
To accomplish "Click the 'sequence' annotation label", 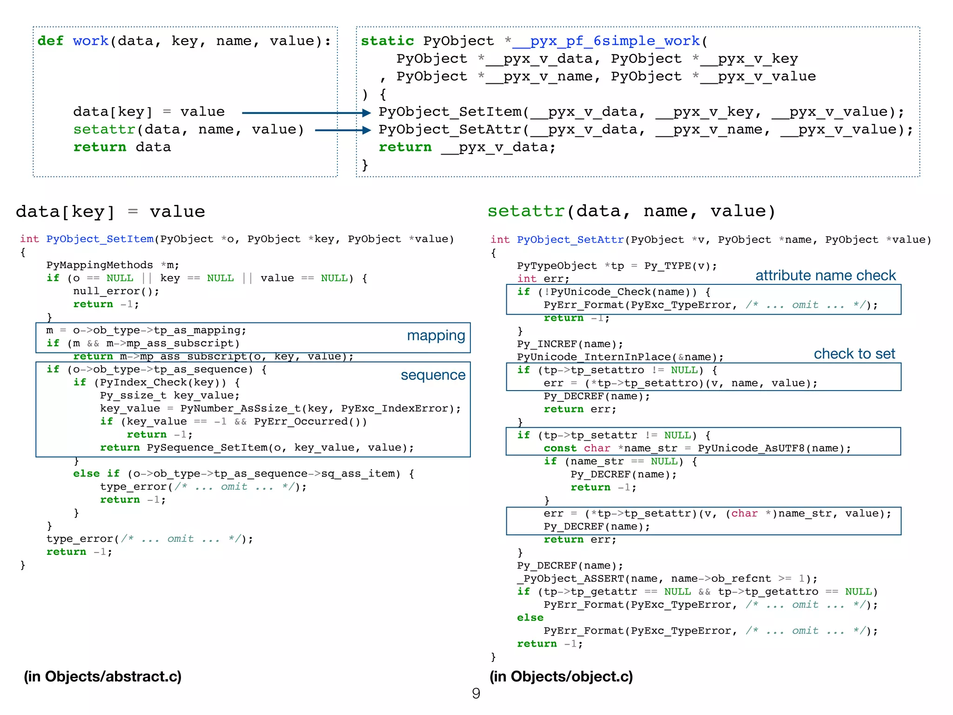I will (433, 375).
